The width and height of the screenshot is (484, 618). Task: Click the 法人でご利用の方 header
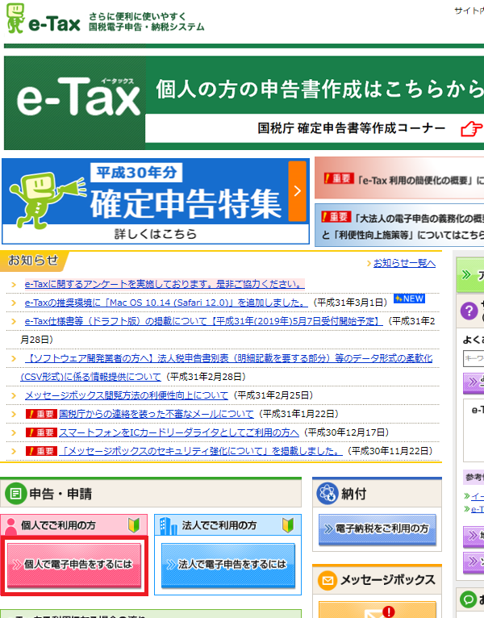coord(228,525)
